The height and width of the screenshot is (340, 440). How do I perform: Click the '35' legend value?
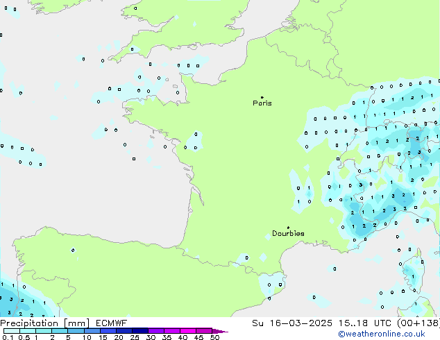pos(167,337)
